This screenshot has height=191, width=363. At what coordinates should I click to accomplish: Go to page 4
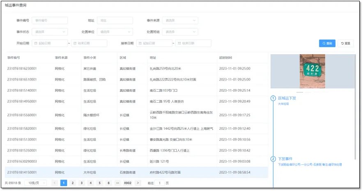click(90, 183)
